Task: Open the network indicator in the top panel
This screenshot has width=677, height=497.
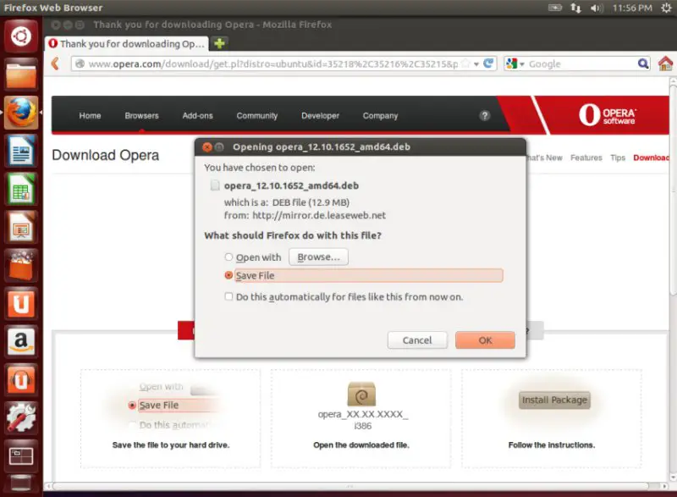Action: pyautogui.click(x=575, y=8)
